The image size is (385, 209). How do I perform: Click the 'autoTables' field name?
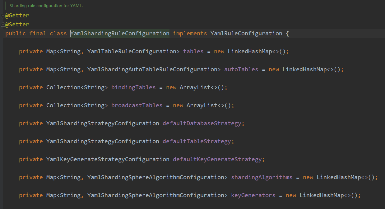tap(241, 69)
